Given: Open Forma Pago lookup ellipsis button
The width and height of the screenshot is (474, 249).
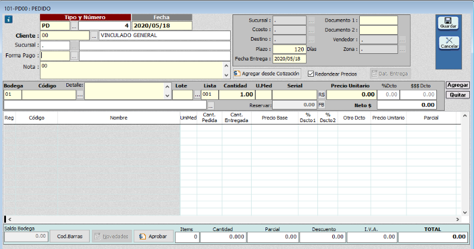Looking at the screenshot, I should (x=74, y=56).
